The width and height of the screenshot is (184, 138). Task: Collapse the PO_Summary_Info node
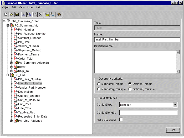[x=8, y=25]
